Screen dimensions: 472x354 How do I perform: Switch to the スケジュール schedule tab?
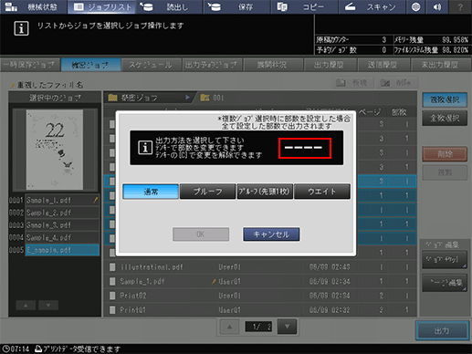click(x=152, y=65)
